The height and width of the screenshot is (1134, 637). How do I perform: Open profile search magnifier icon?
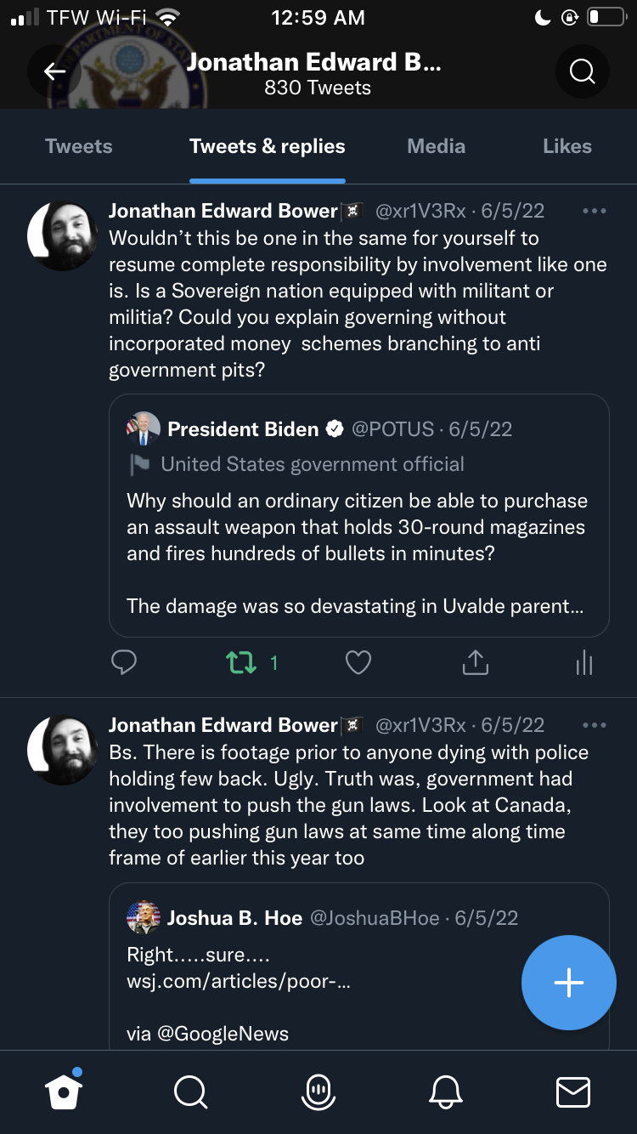[582, 71]
